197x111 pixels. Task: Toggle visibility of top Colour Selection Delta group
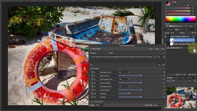coord(194,36)
